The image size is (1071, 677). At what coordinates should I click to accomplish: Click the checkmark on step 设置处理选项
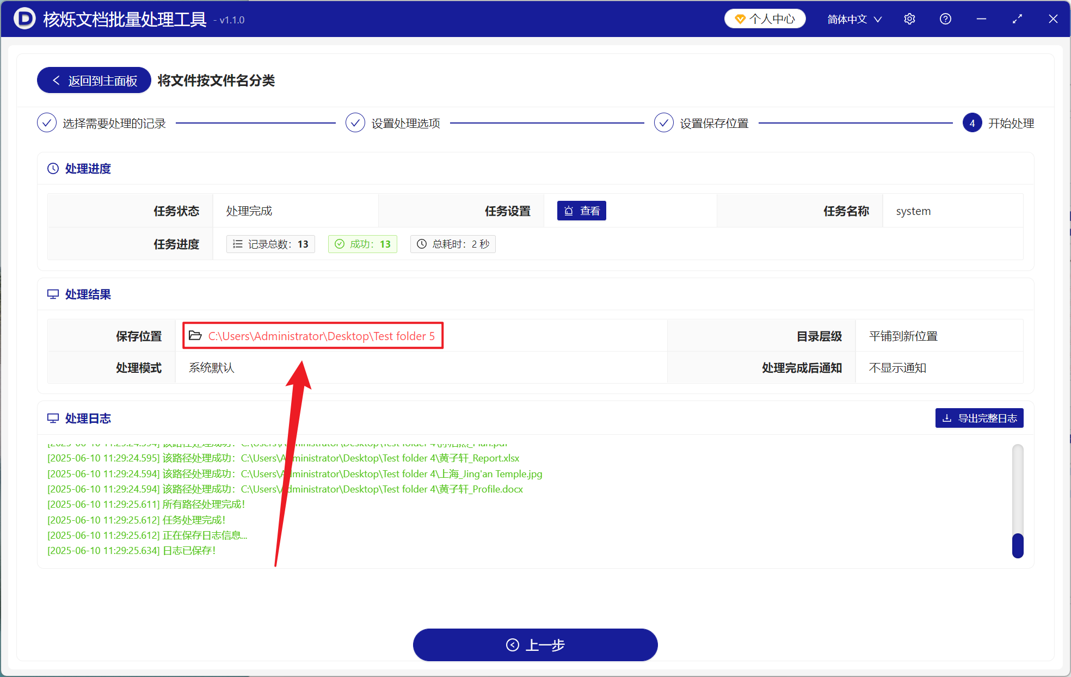(x=355, y=122)
